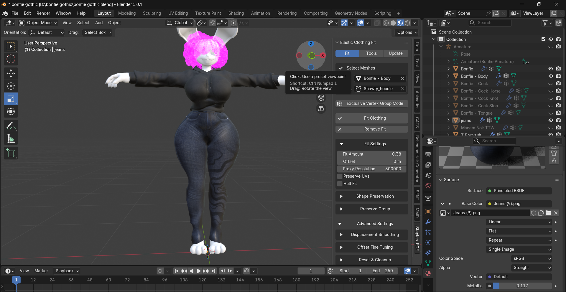Switch to Material Preview shading
The image size is (566, 292).
[400, 23]
